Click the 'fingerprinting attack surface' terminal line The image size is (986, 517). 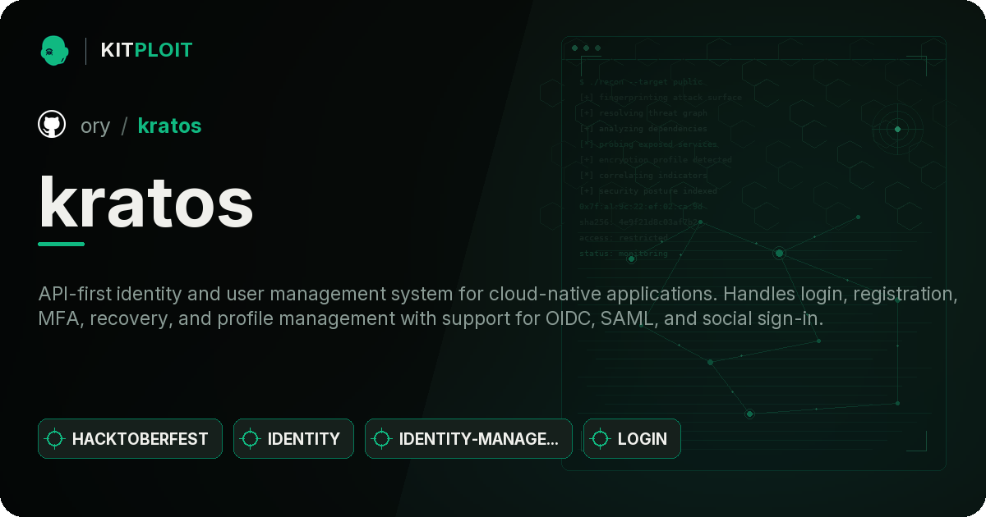tap(660, 97)
